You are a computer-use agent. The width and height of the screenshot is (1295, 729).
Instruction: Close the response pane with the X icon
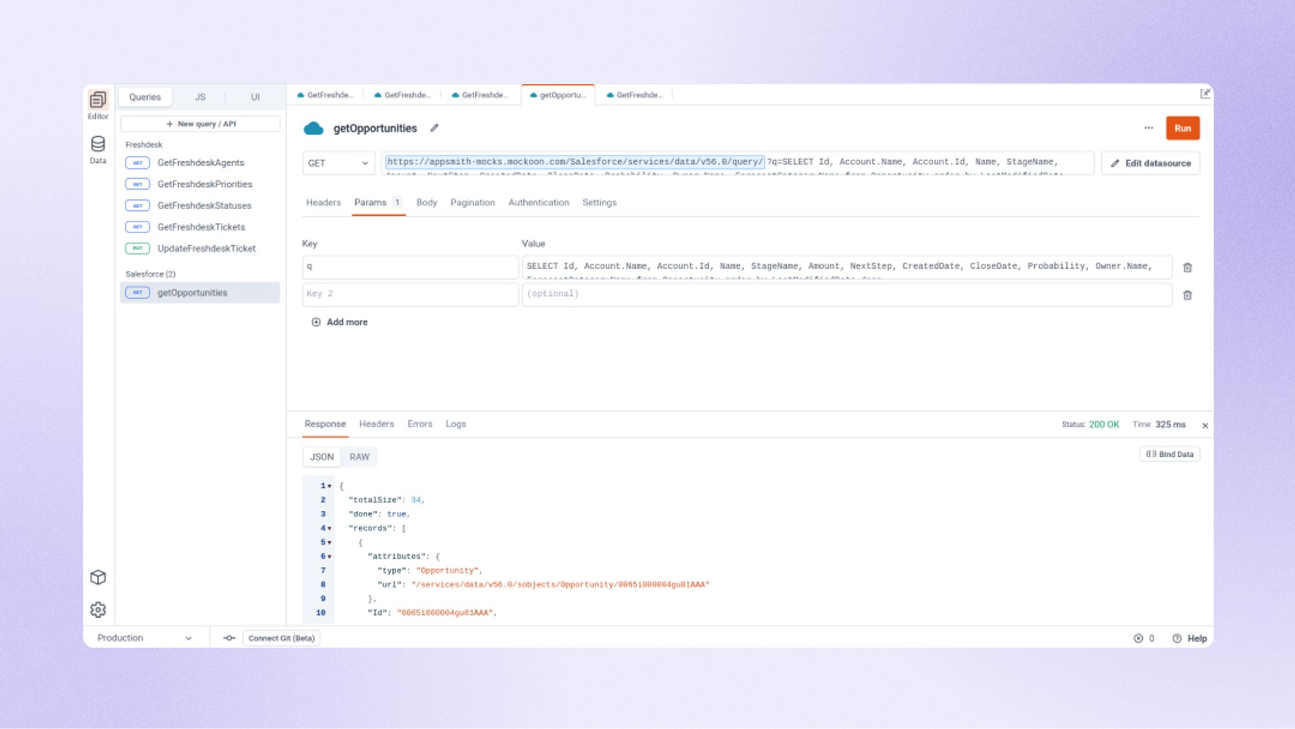(x=1205, y=425)
